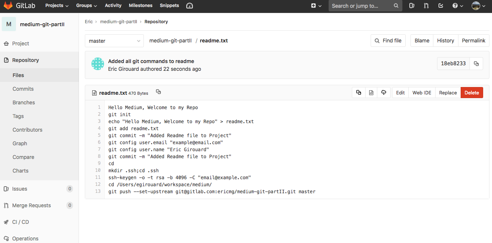Click the Find file button
The image size is (492, 243).
tap(388, 41)
